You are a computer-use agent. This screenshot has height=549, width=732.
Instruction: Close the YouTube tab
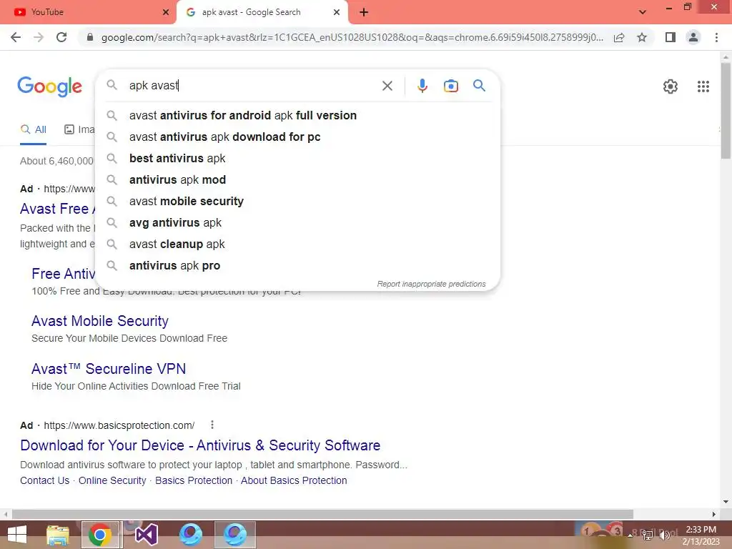(166, 12)
